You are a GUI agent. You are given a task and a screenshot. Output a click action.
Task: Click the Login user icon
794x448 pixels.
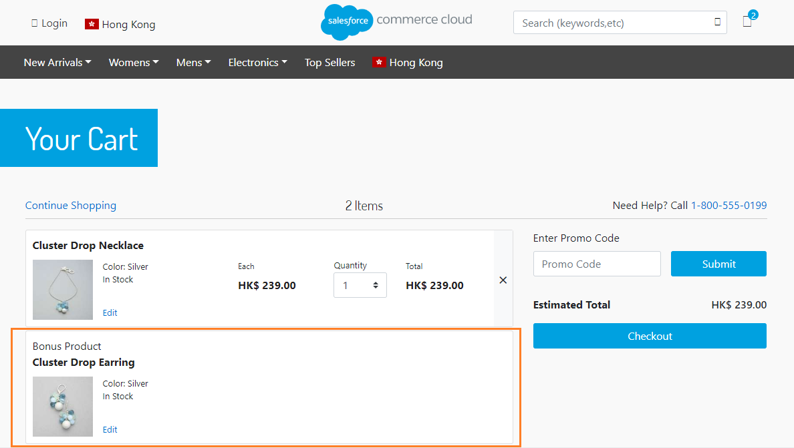click(35, 23)
